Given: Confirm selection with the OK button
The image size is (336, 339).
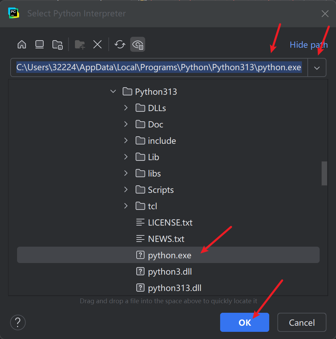Looking at the screenshot, I should (x=244, y=322).
